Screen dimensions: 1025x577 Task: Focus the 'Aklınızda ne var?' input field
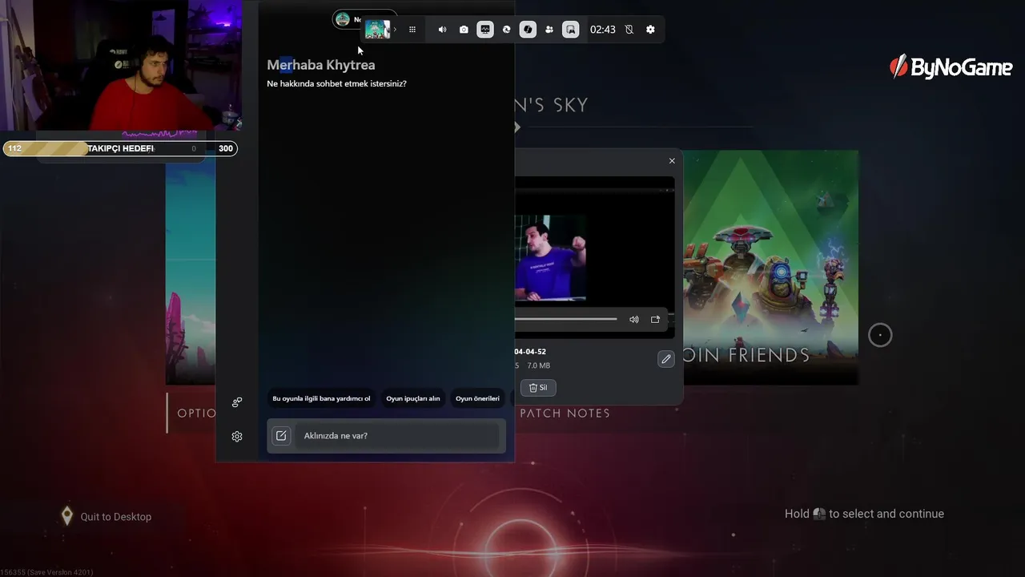pos(398,436)
